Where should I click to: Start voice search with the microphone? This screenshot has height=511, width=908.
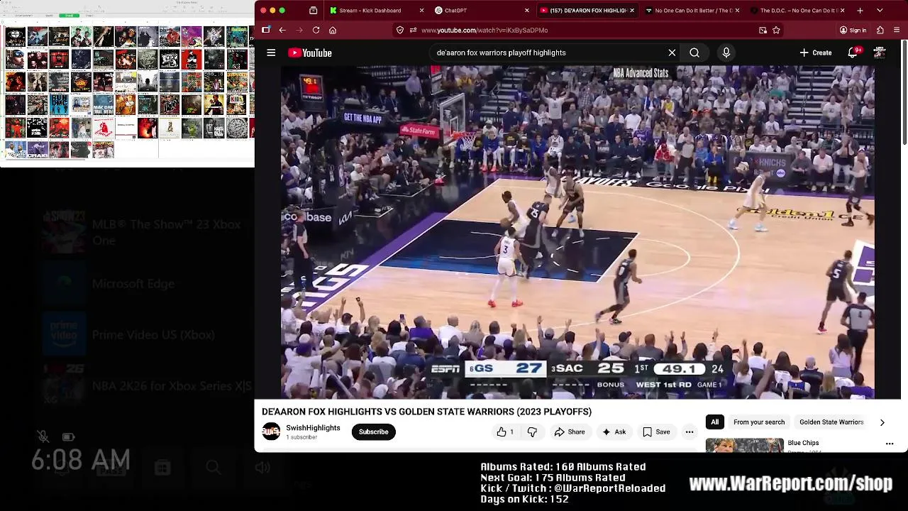coord(726,53)
